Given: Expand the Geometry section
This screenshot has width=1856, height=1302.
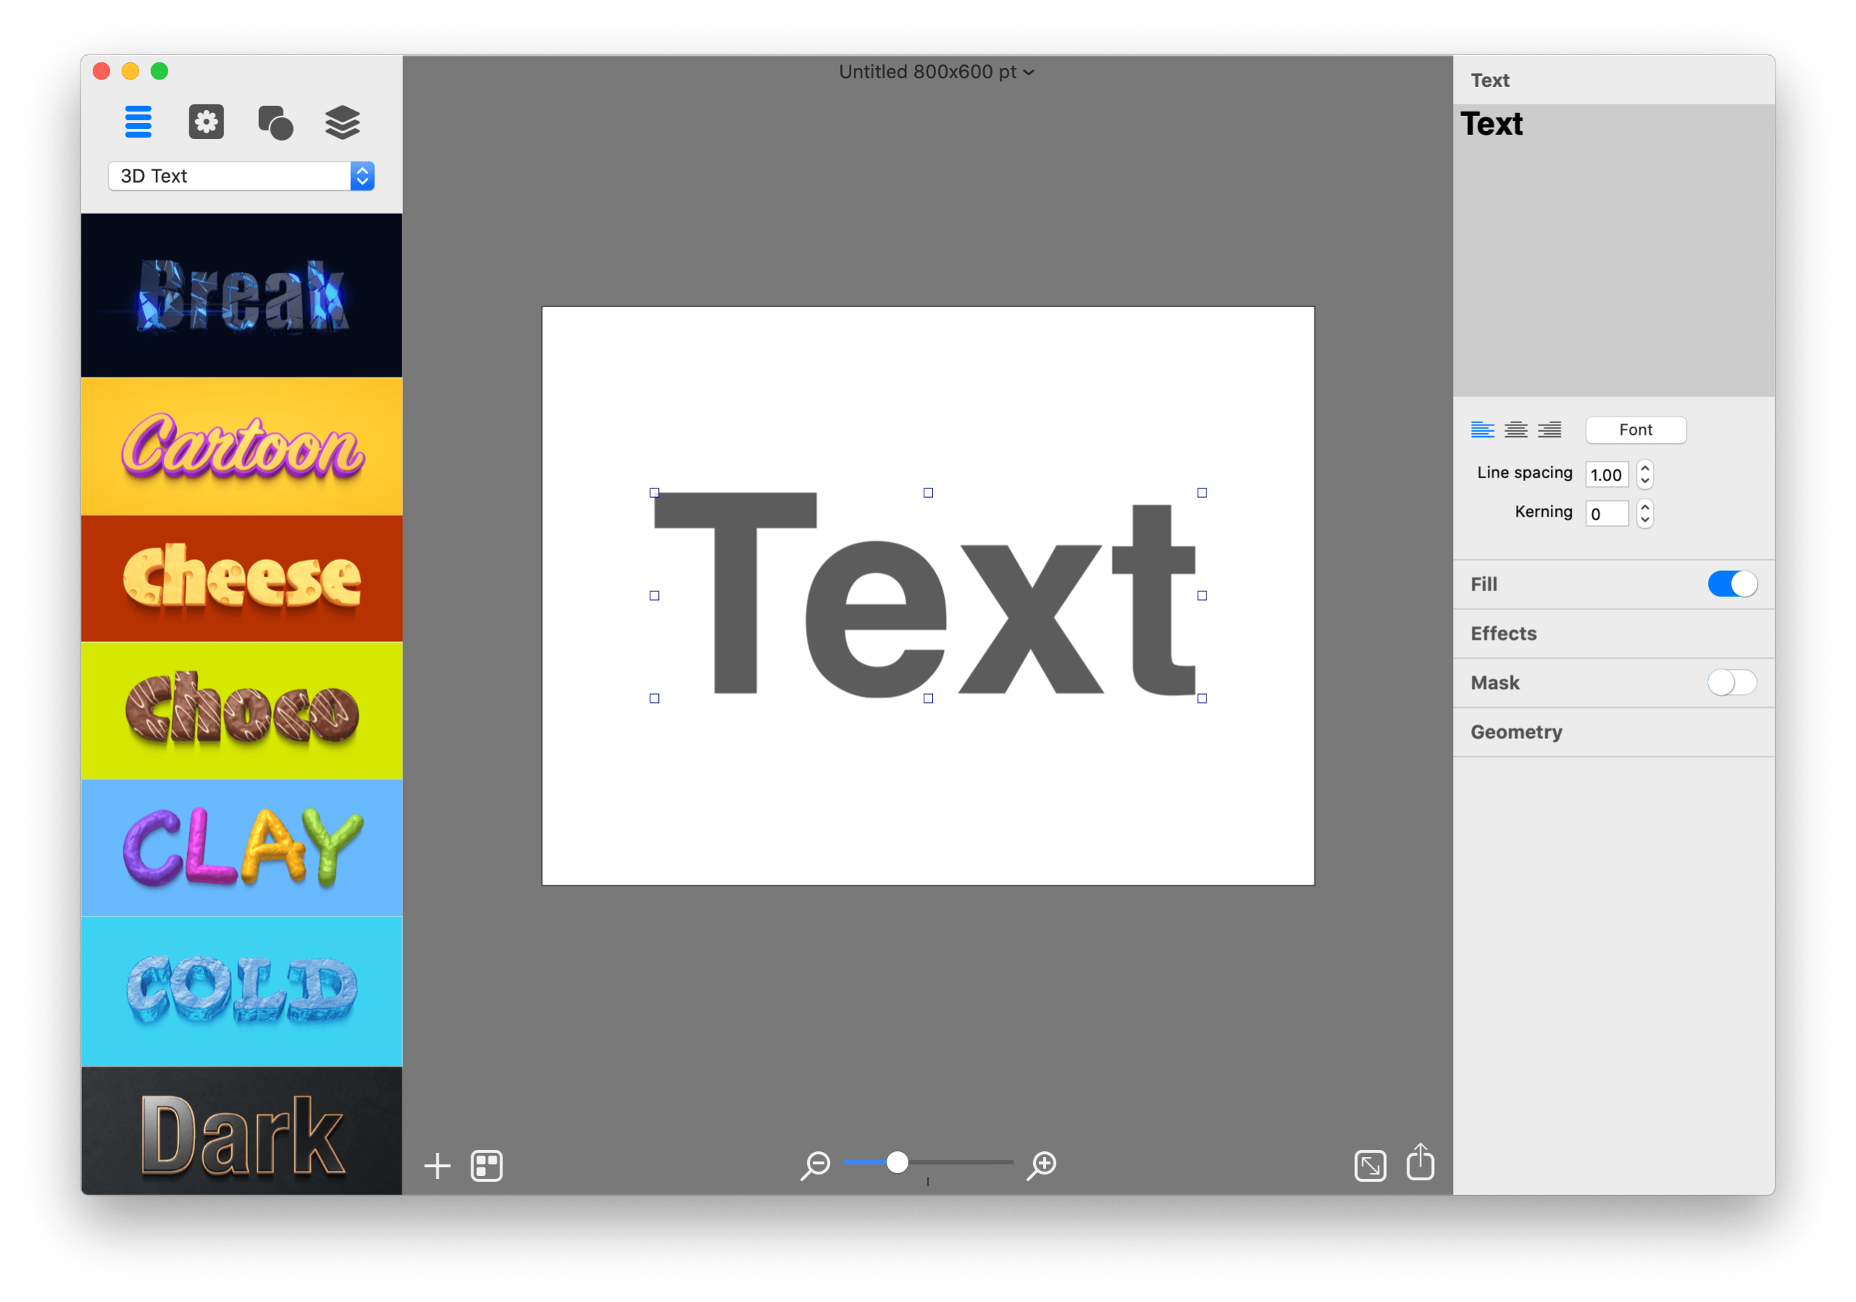Looking at the screenshot, I should coord(1516,732).
